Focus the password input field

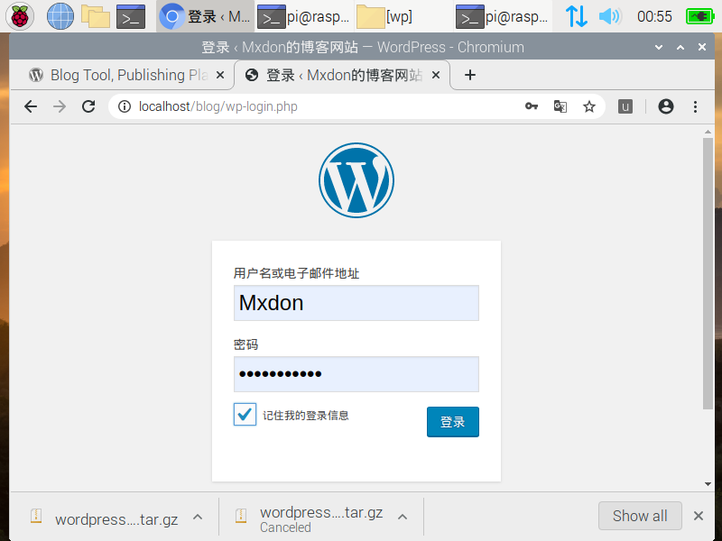tap(356, 374)
